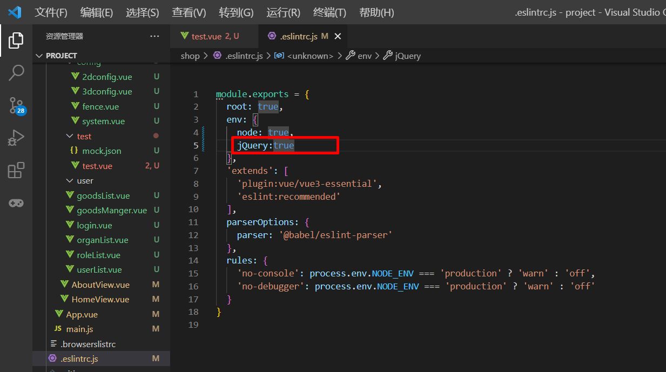
Task: Select main.js in the explorer
Action: click(79, 329)
